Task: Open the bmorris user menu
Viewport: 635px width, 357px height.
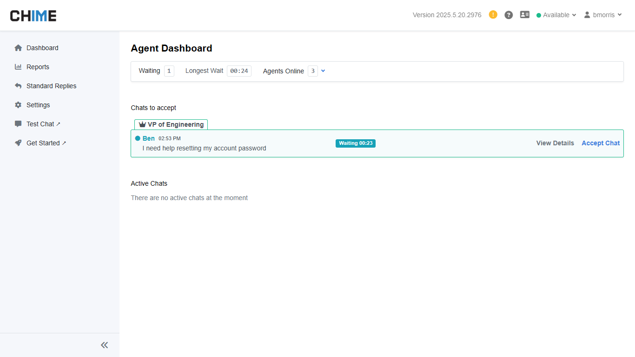Action: tap(603, 15)
